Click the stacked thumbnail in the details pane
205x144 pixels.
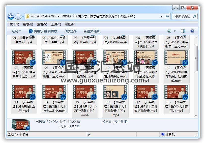click(x=21, y=125)
